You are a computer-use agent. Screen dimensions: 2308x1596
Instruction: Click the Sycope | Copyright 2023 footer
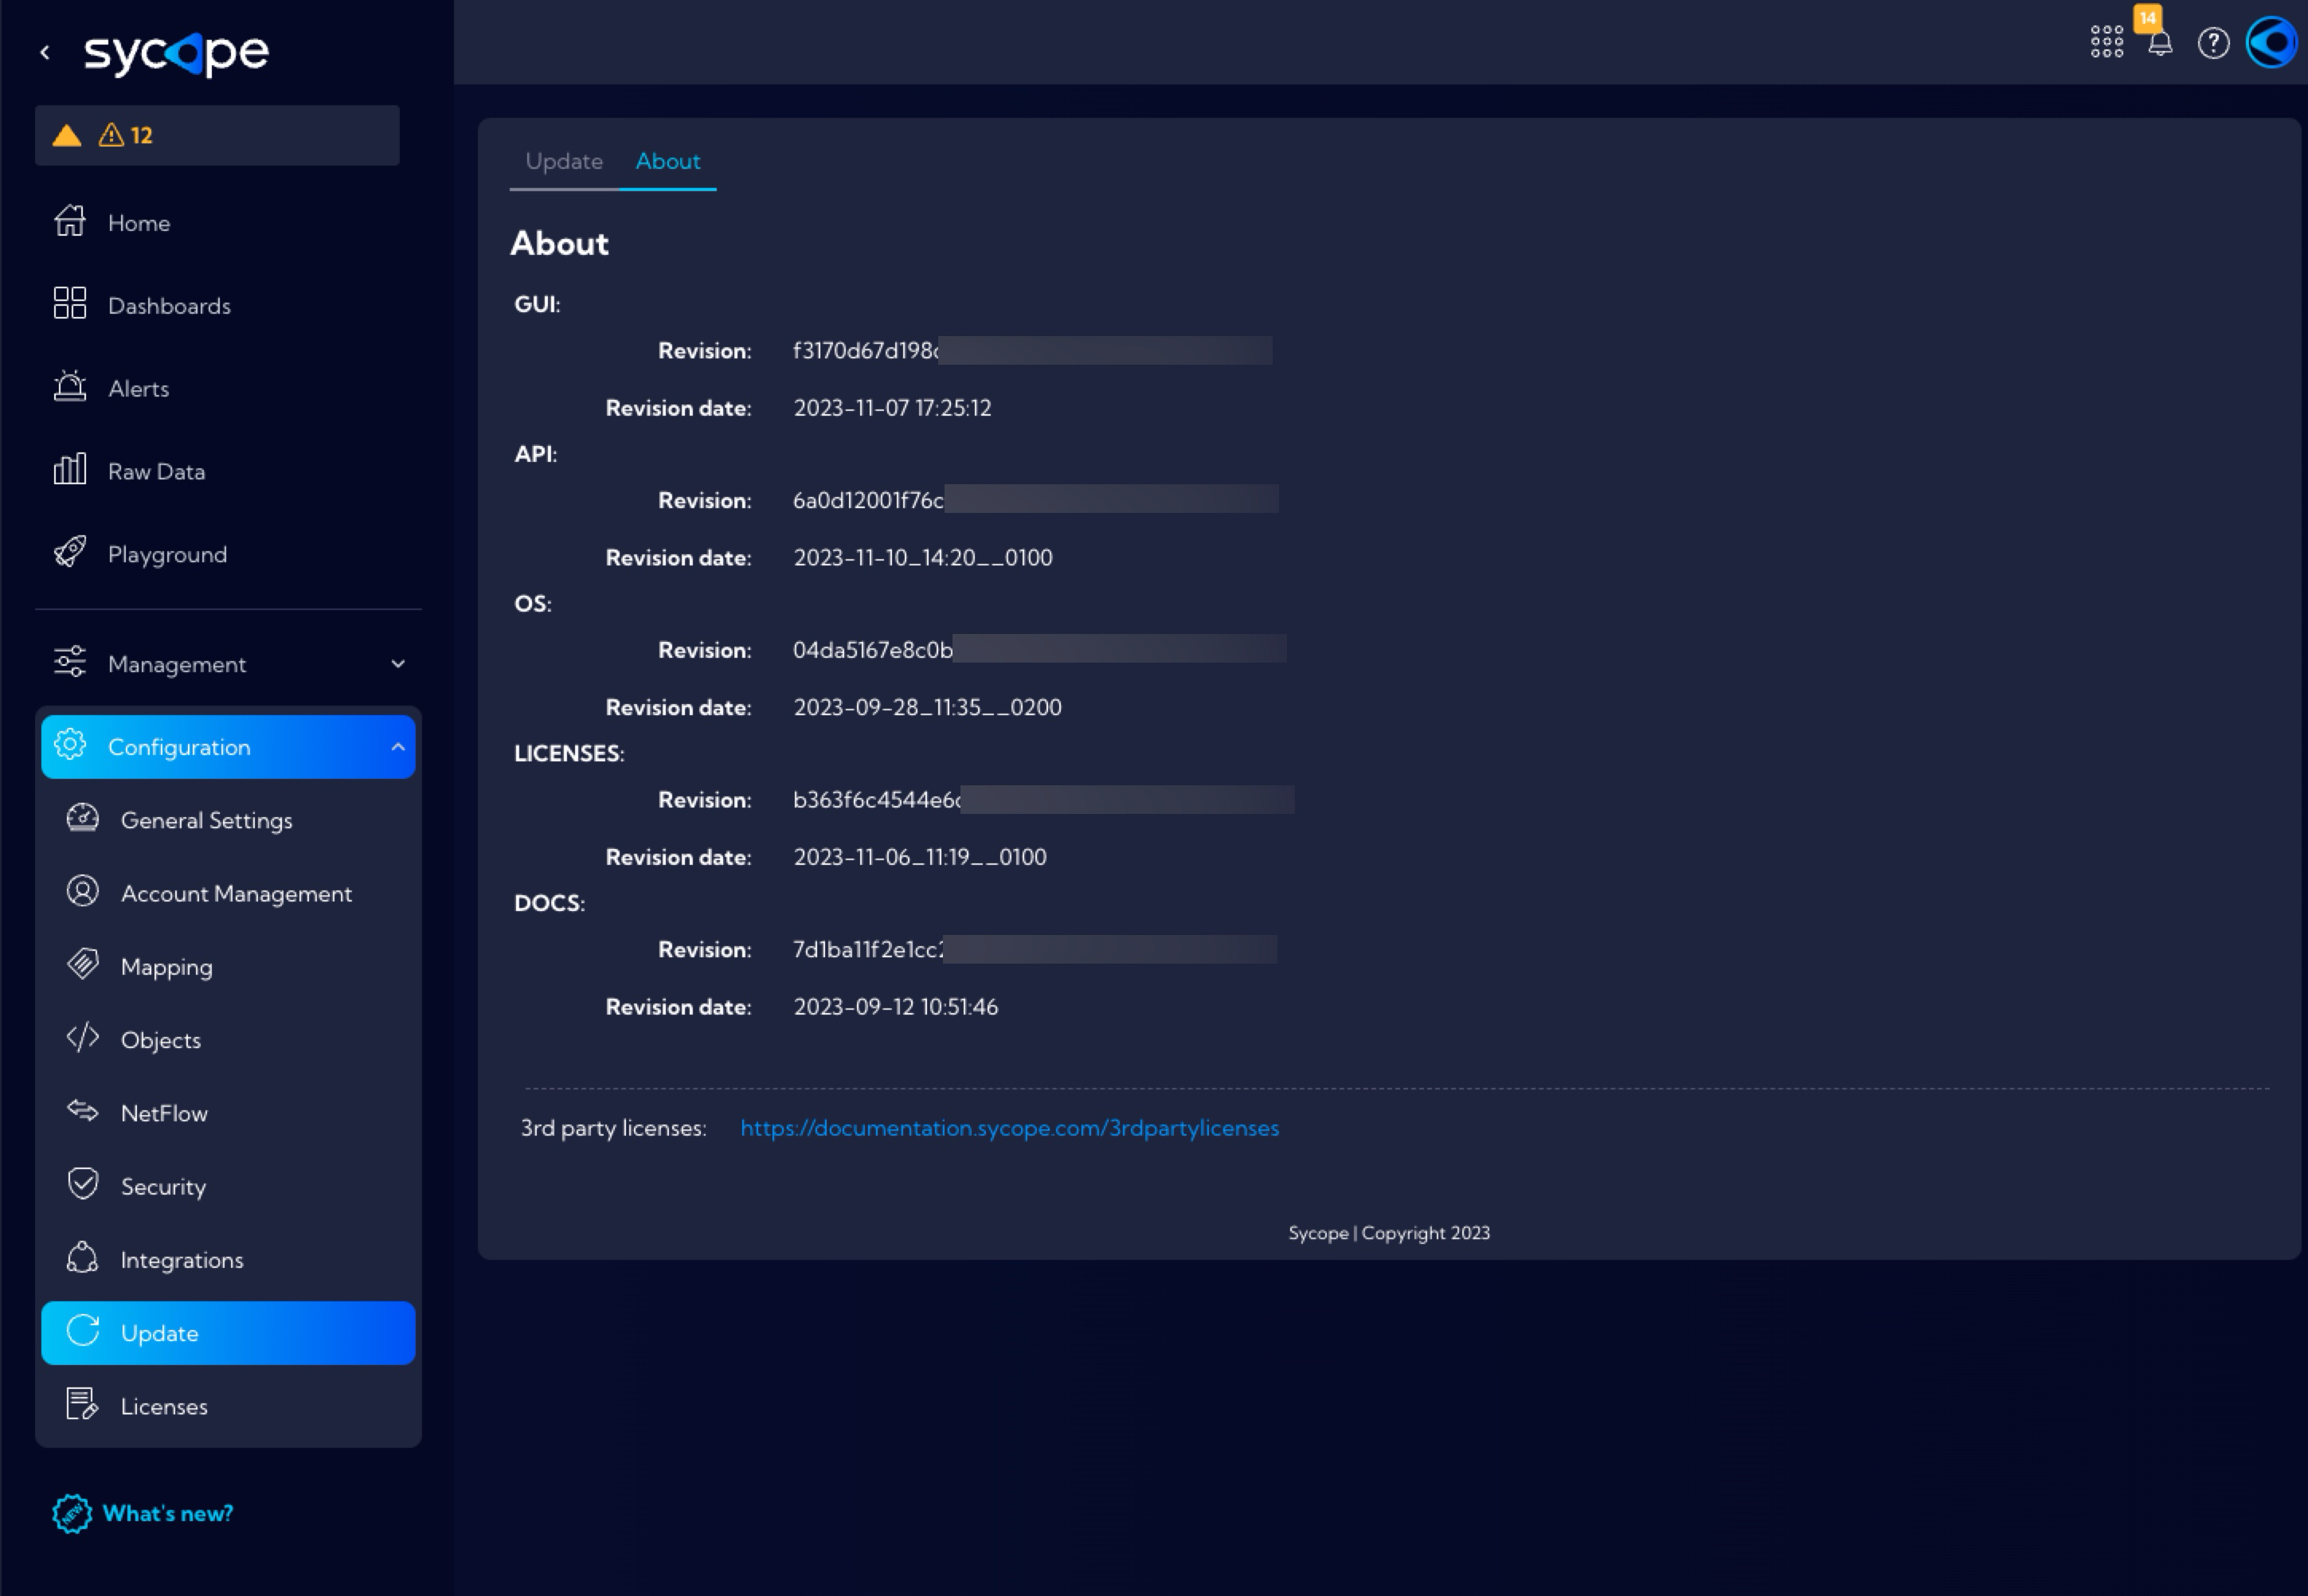pyautogui.click(x=1389, y=1233)
